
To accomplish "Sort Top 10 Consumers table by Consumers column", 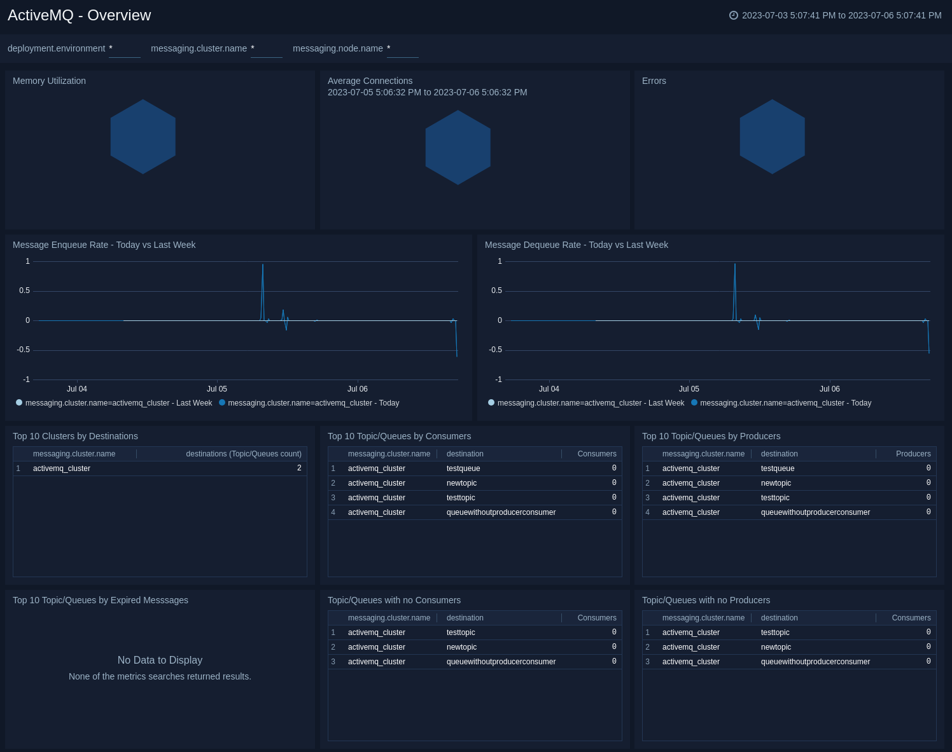I will [x=597, y=454].
